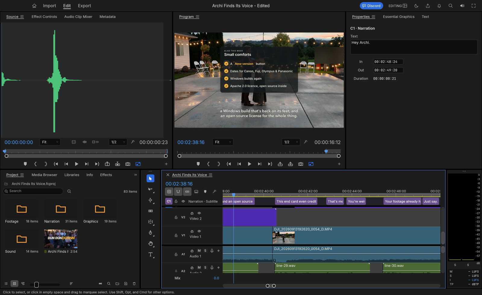The height and width of the screenshot is (295, 482).
Task: Play the Program monitor
Action: pyautogui.click(x=249, y=164)
